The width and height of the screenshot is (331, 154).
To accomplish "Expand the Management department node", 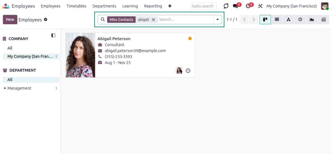I will point(5,88).
